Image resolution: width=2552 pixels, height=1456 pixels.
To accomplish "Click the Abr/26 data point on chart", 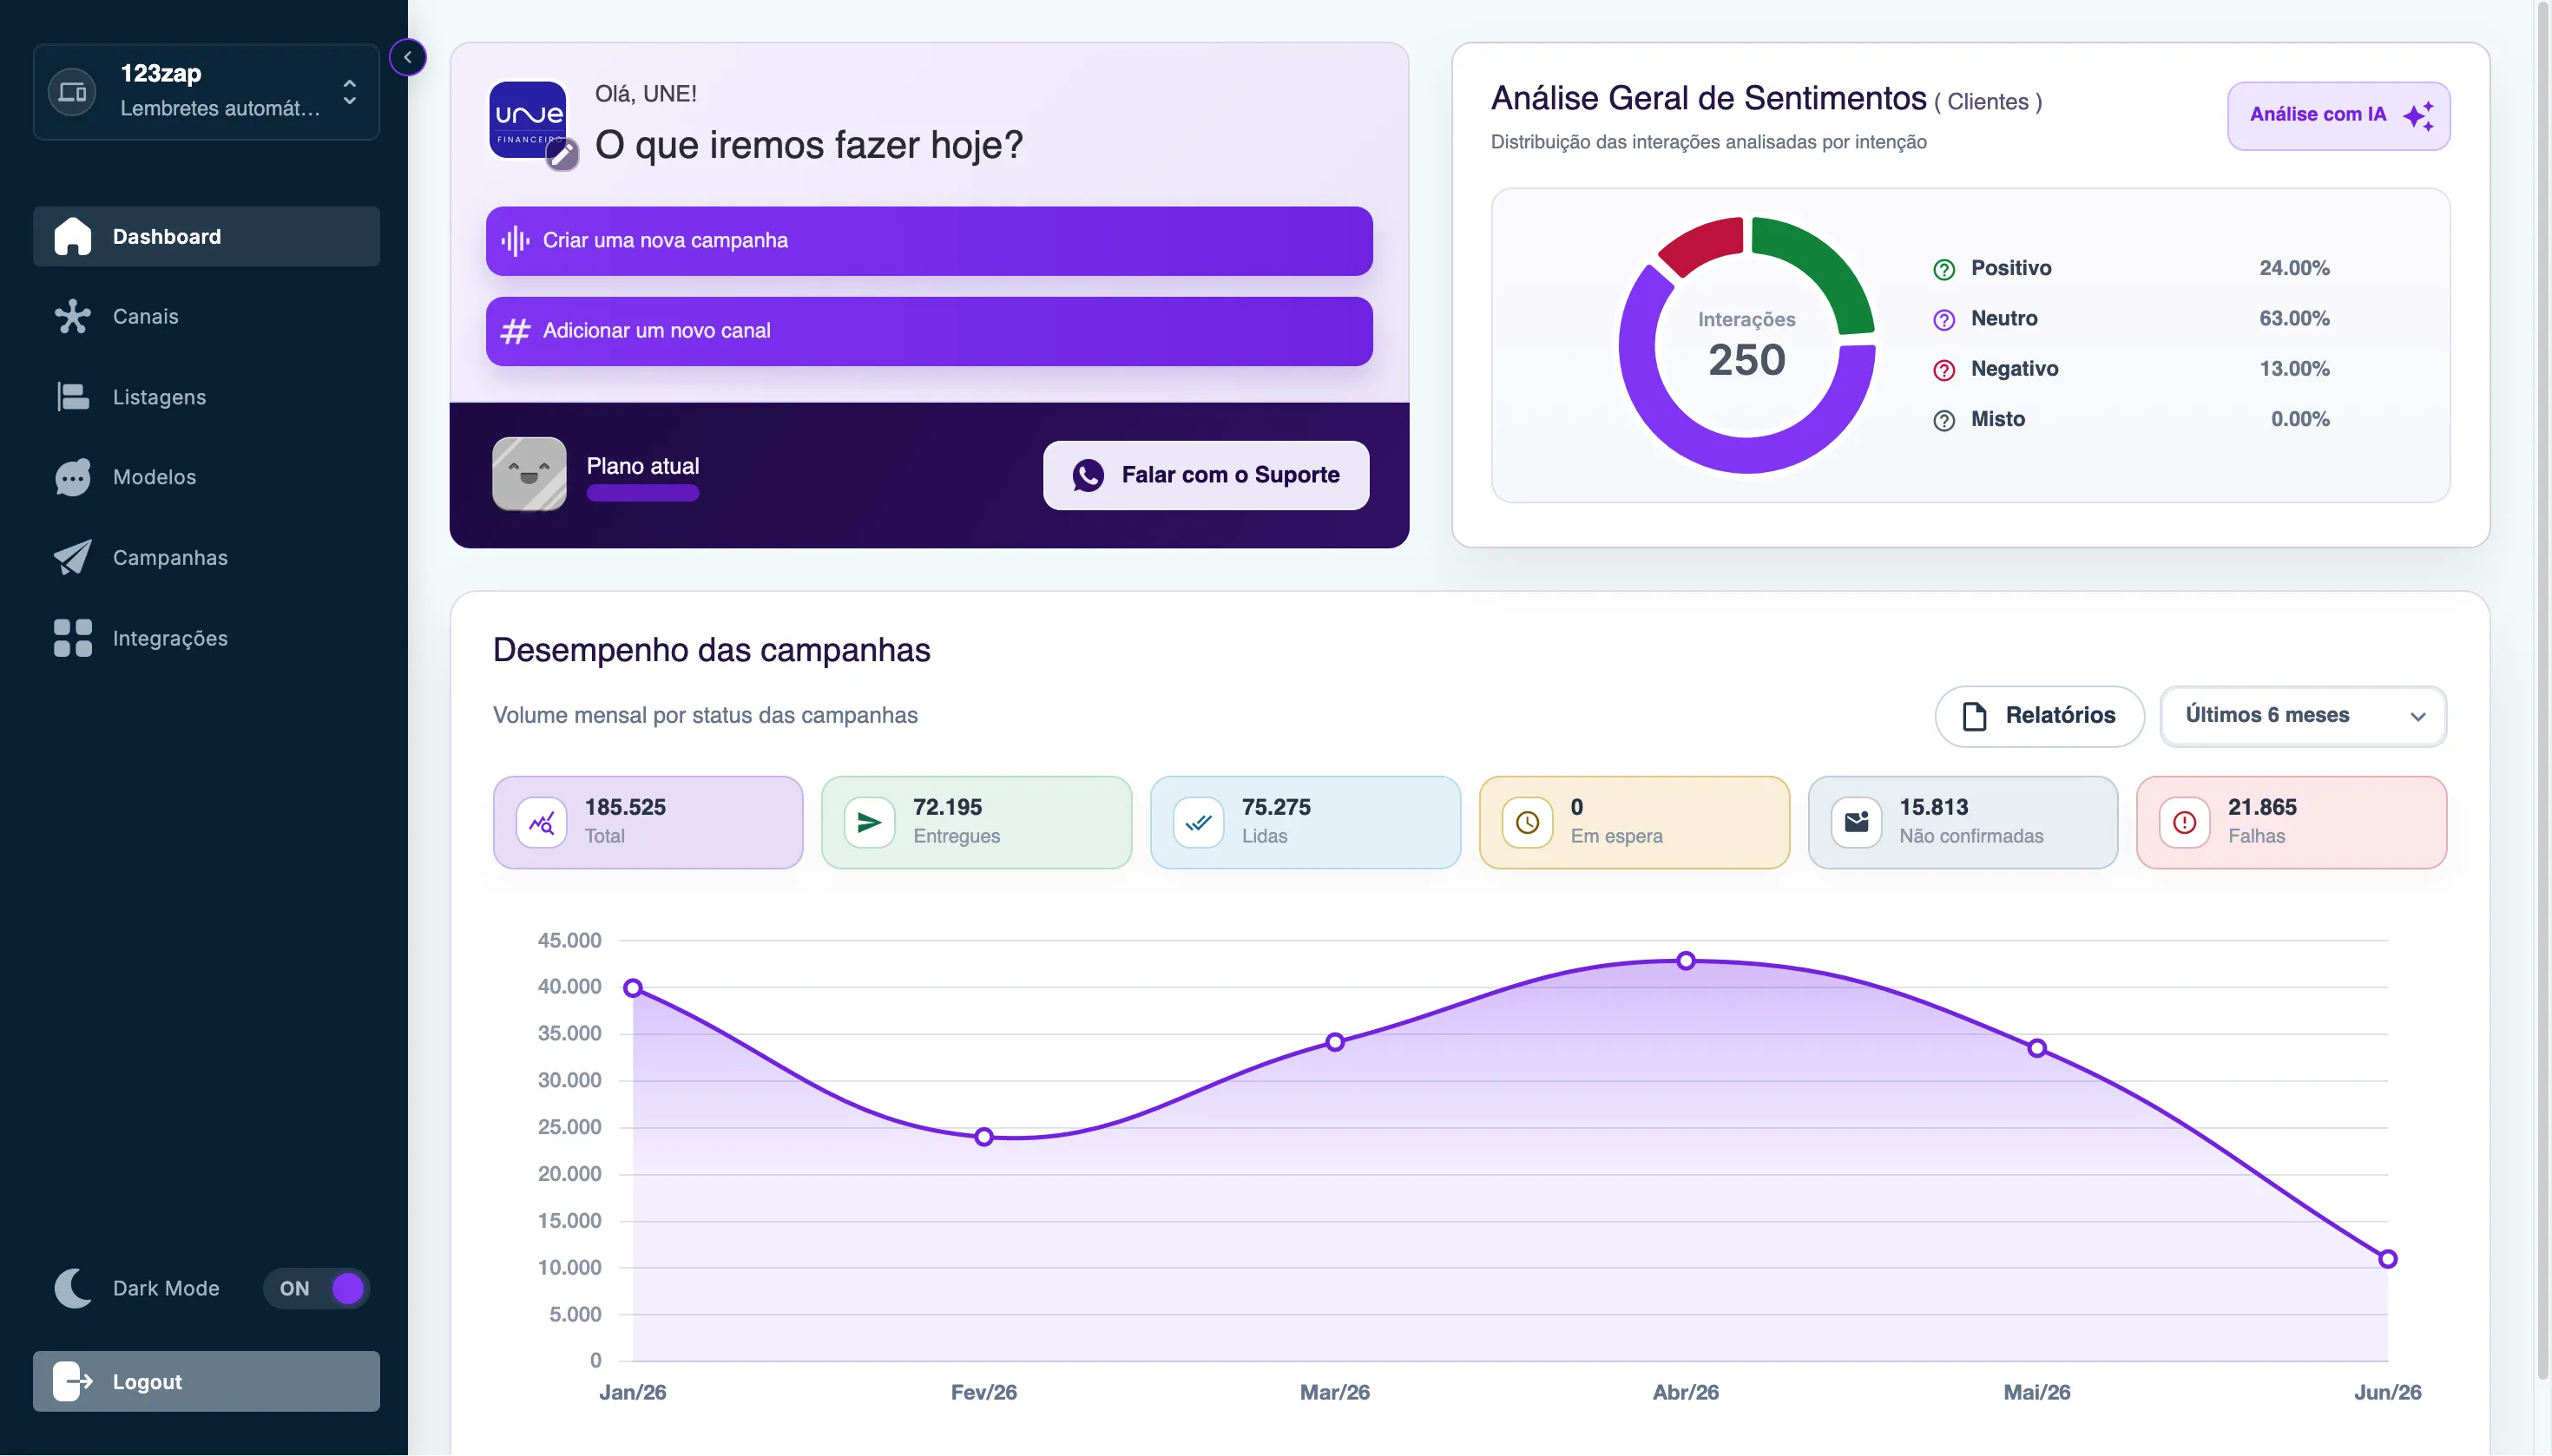I will (x=1686, y=960).
